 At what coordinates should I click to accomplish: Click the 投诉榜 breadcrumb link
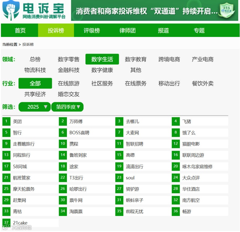coord(28,44)
